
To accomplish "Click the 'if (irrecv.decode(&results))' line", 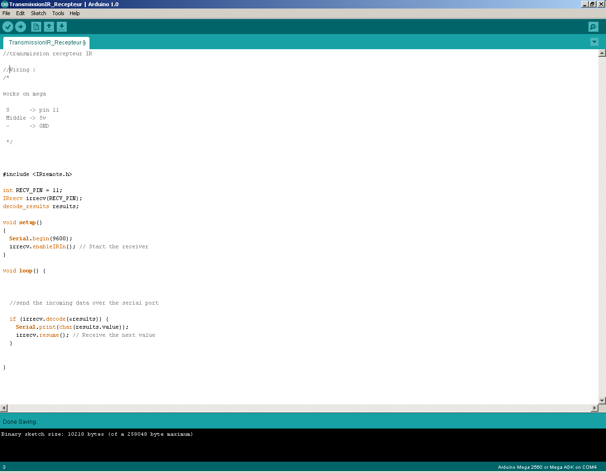I will (59, 319).
